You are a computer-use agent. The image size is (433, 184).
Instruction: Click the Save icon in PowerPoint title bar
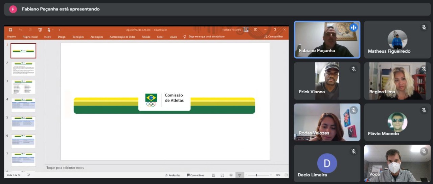10,30
